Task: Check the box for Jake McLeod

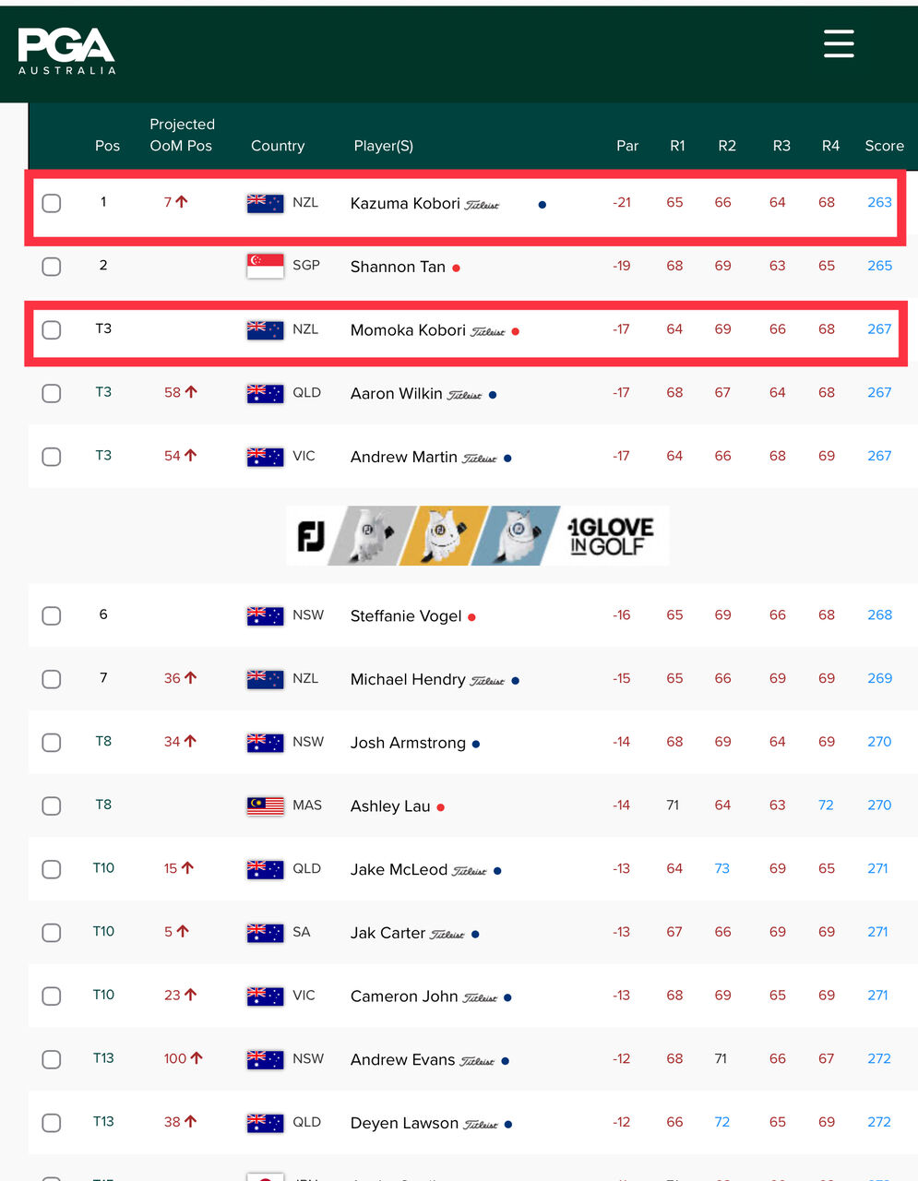Action: [52, 869]
